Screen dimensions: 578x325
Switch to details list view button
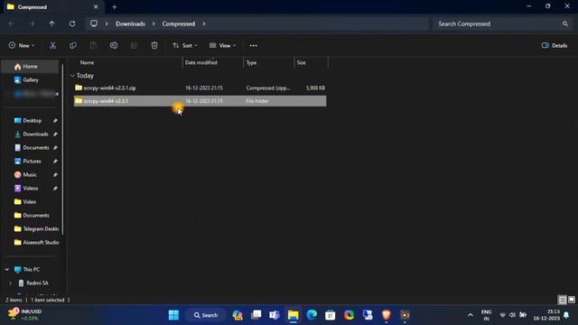click(x=563, y=300)
